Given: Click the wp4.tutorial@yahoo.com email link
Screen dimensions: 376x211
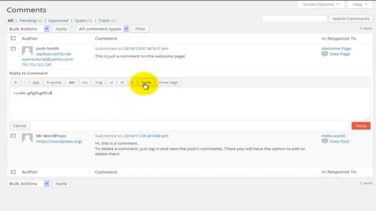Looking at the screenshot, I should [x=48, y=59].
